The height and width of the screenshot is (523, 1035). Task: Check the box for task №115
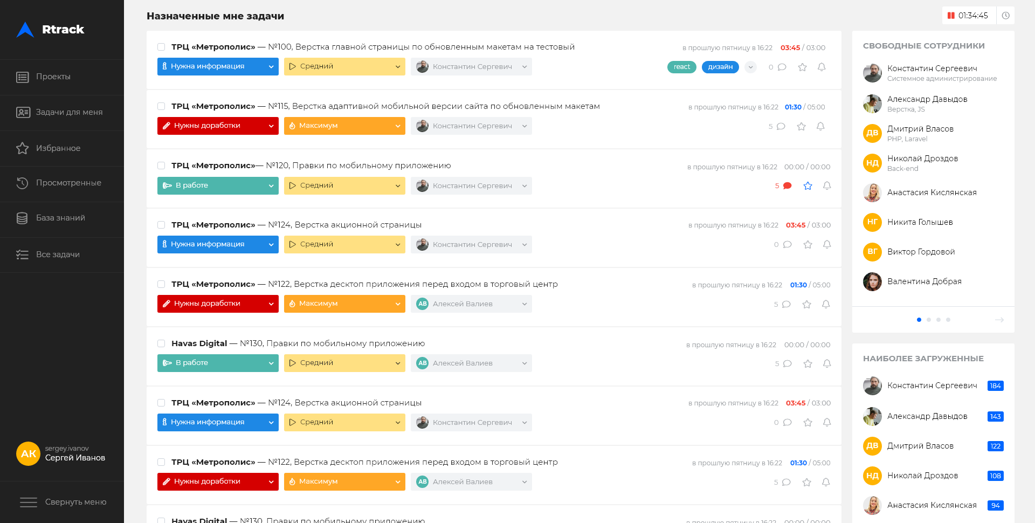(x=161, y=106)
